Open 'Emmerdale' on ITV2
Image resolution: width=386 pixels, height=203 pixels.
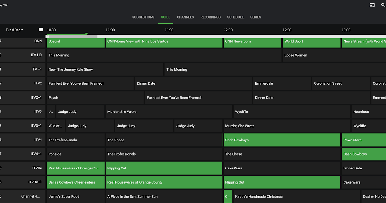pyautogui.click(x=282, y=83)
